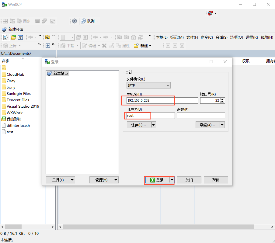
Task: Open the preferences gear icon
Action: tap(75, 21)
